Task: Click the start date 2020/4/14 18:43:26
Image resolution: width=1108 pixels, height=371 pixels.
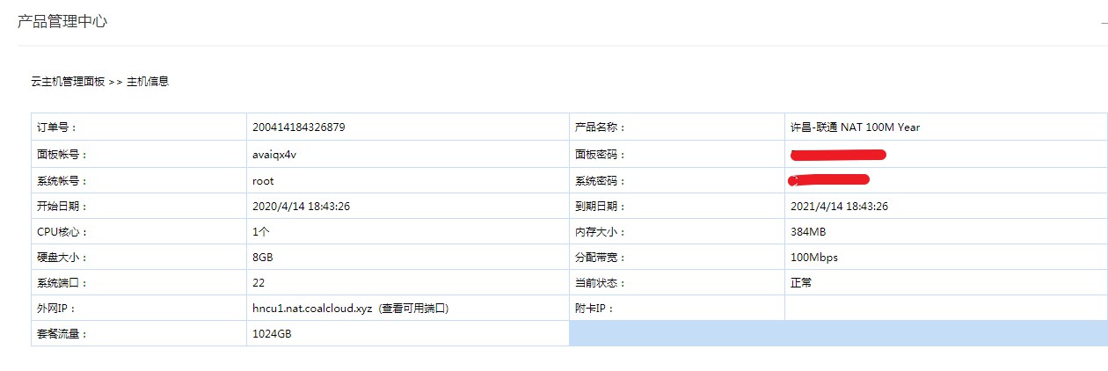Action: tap(301, 207)
